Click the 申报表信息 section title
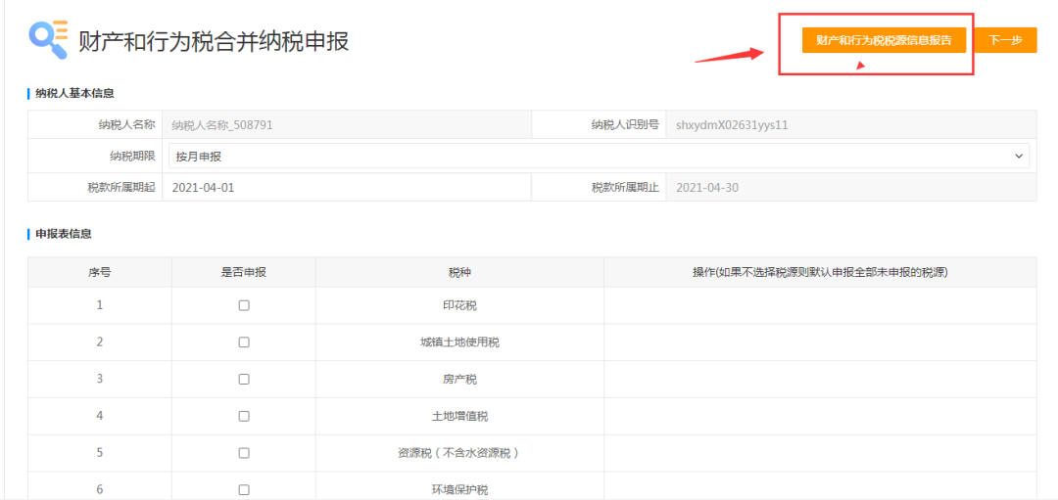Image resolution: width=1058 pixels, height=500 pixels. [64, 234]
